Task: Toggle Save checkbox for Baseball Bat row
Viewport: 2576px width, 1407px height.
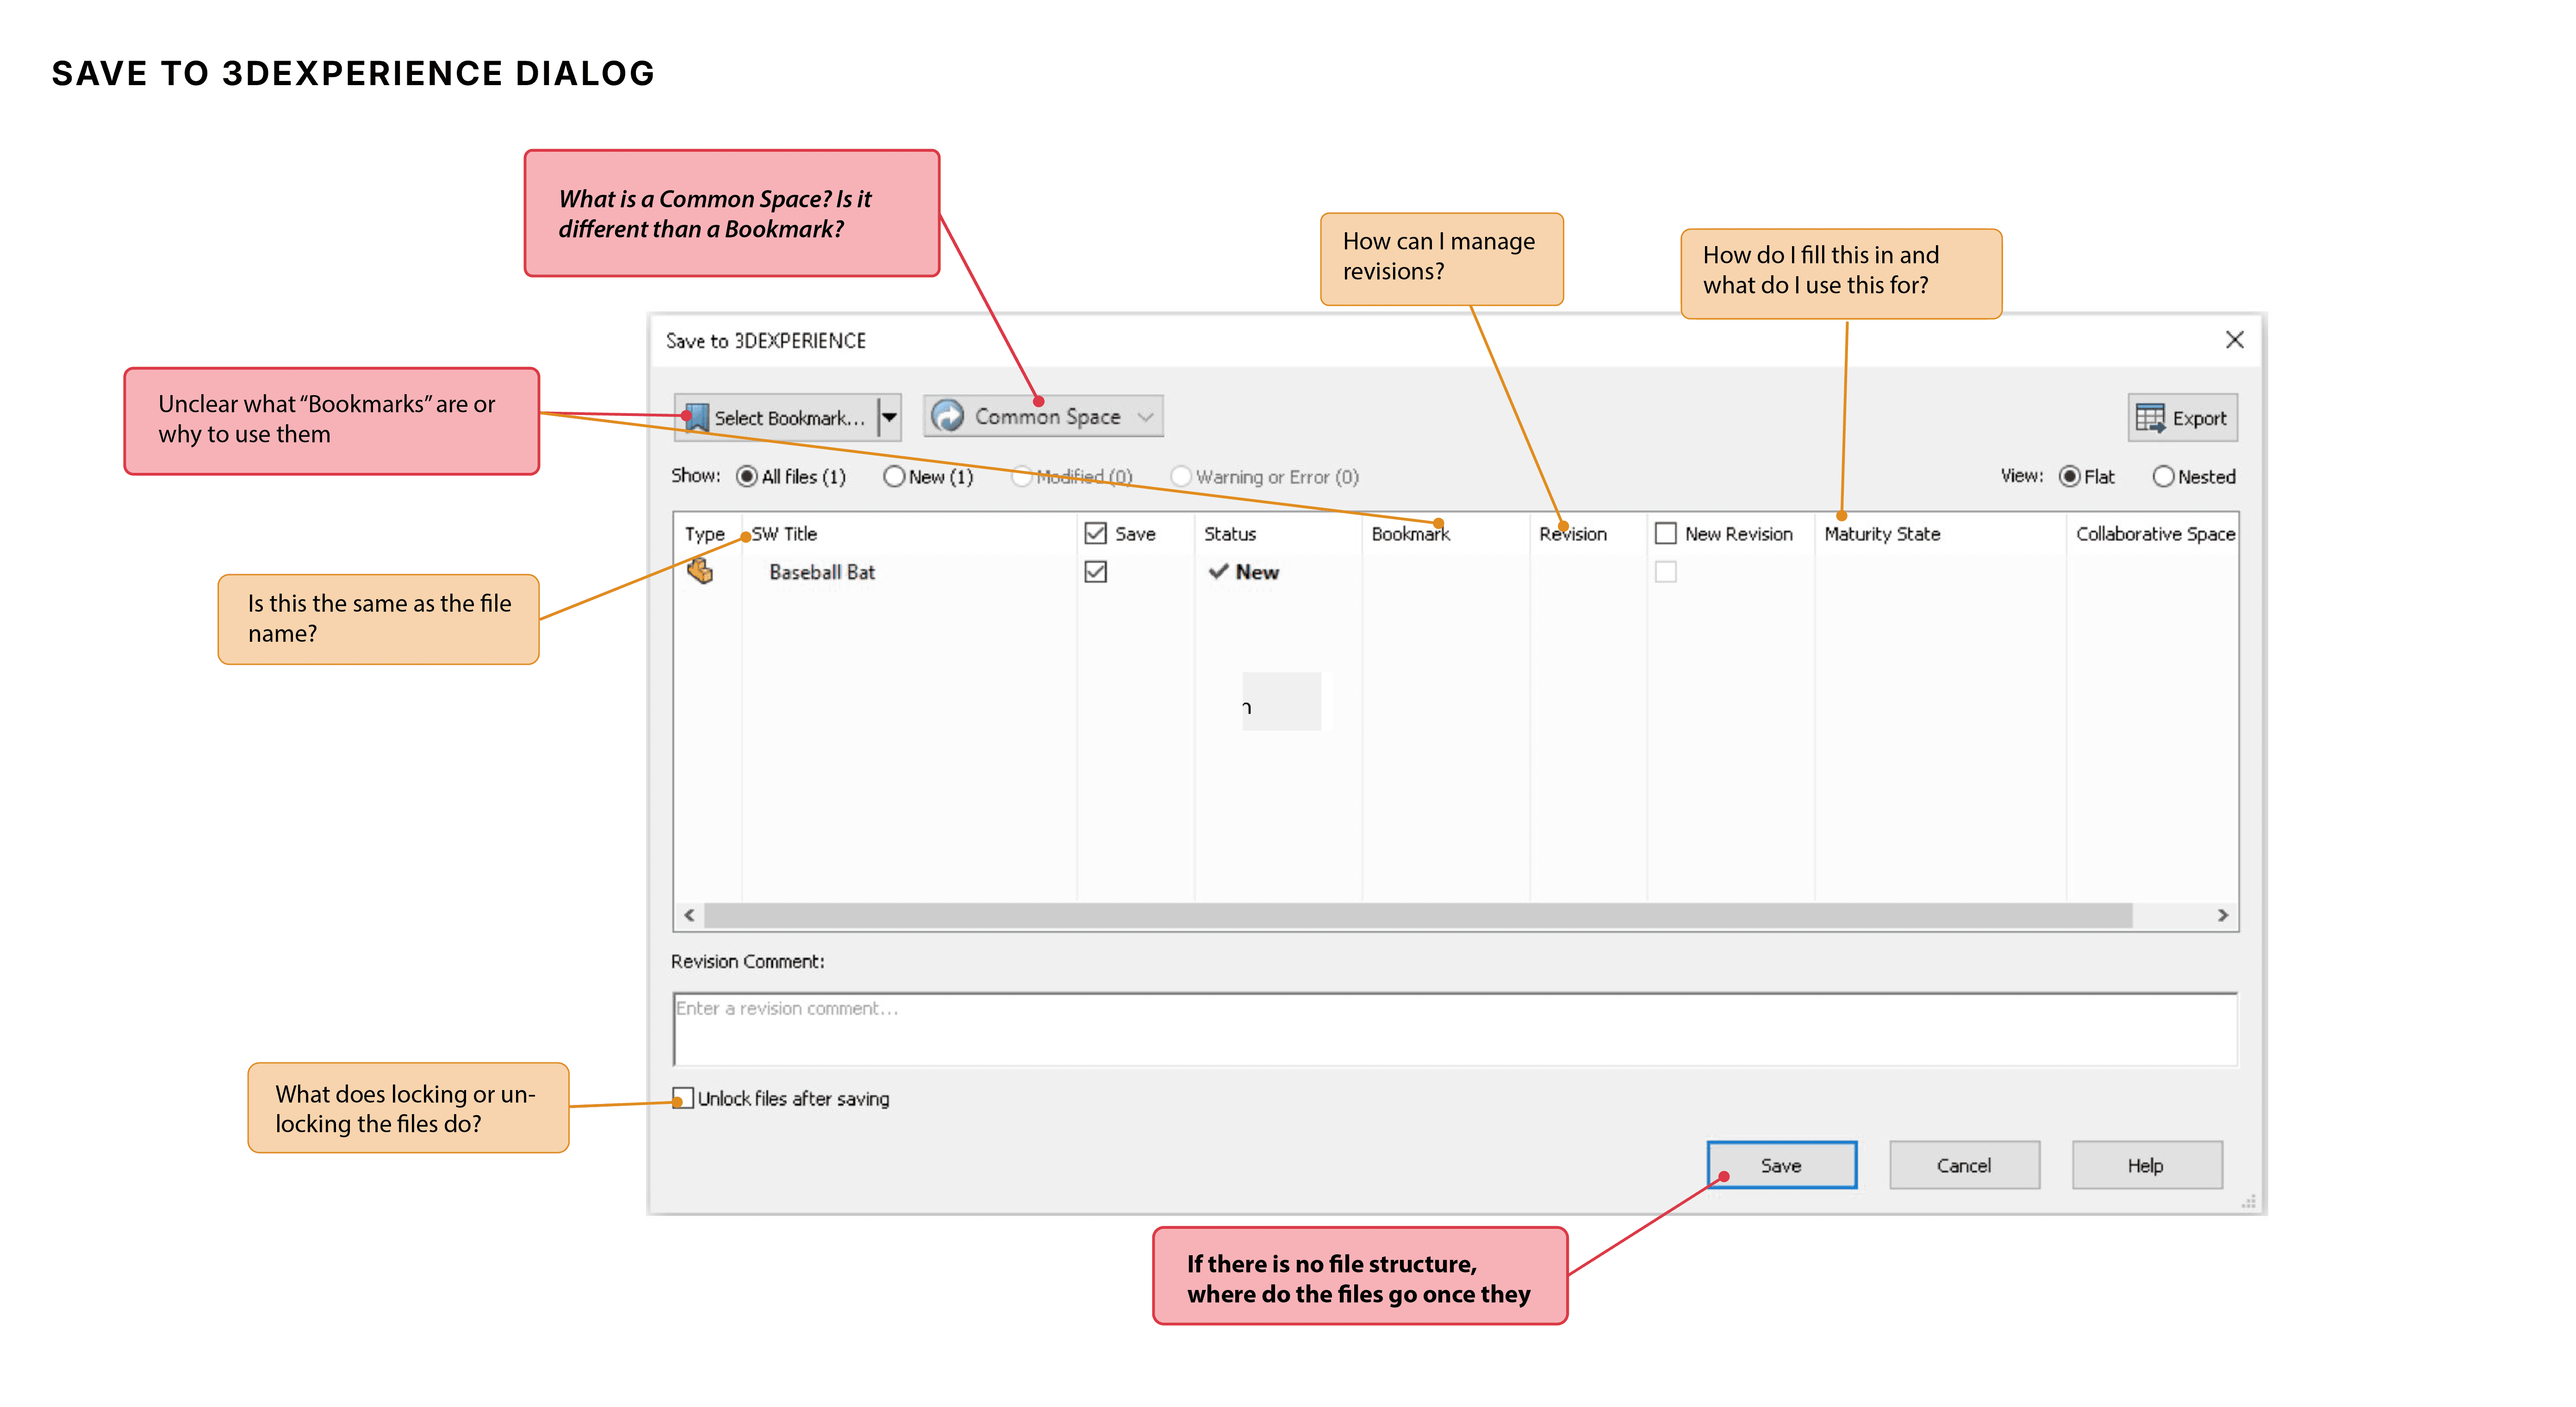Action: tap(1095, 572)
